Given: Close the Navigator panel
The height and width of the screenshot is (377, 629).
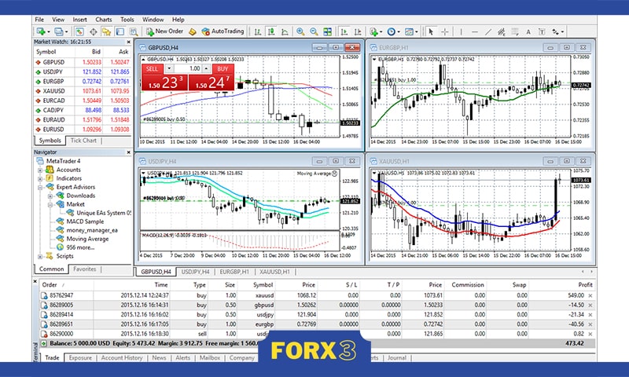Looking at the screenshot, I should (x=127, y=151).
